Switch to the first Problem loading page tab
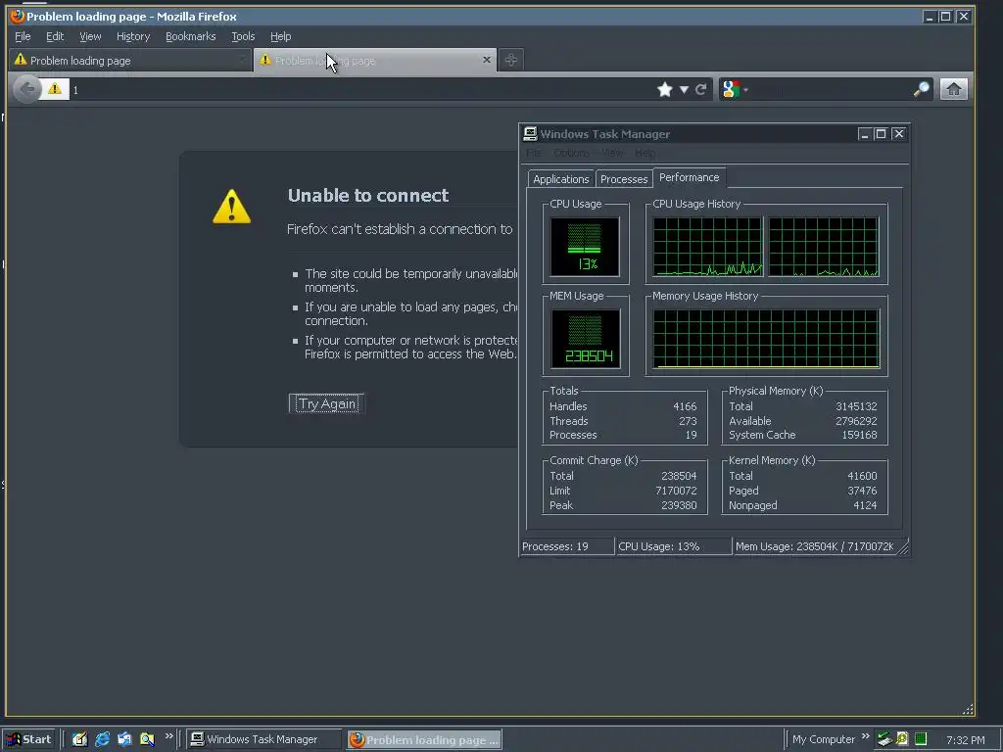Image resolution: width=1003 pixels, height=752 pixels. coord(130,60)
